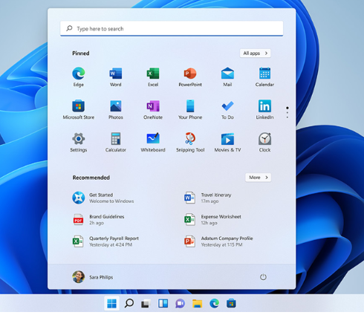Open Microsoft Store from taskbar
This screenshot has width=364, height=315.
click(x=231, y=303)
